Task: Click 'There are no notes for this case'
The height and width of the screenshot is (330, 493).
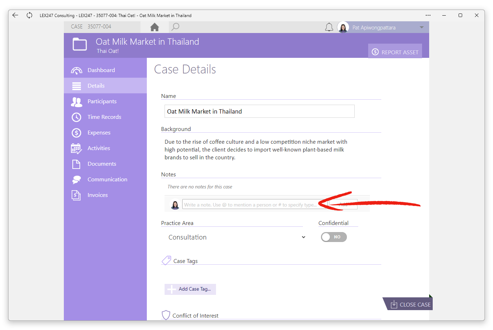Action: click(x=200, y=187)
